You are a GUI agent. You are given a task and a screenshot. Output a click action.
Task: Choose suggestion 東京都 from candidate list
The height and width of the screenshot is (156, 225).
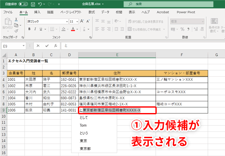(x=85, y=148)
